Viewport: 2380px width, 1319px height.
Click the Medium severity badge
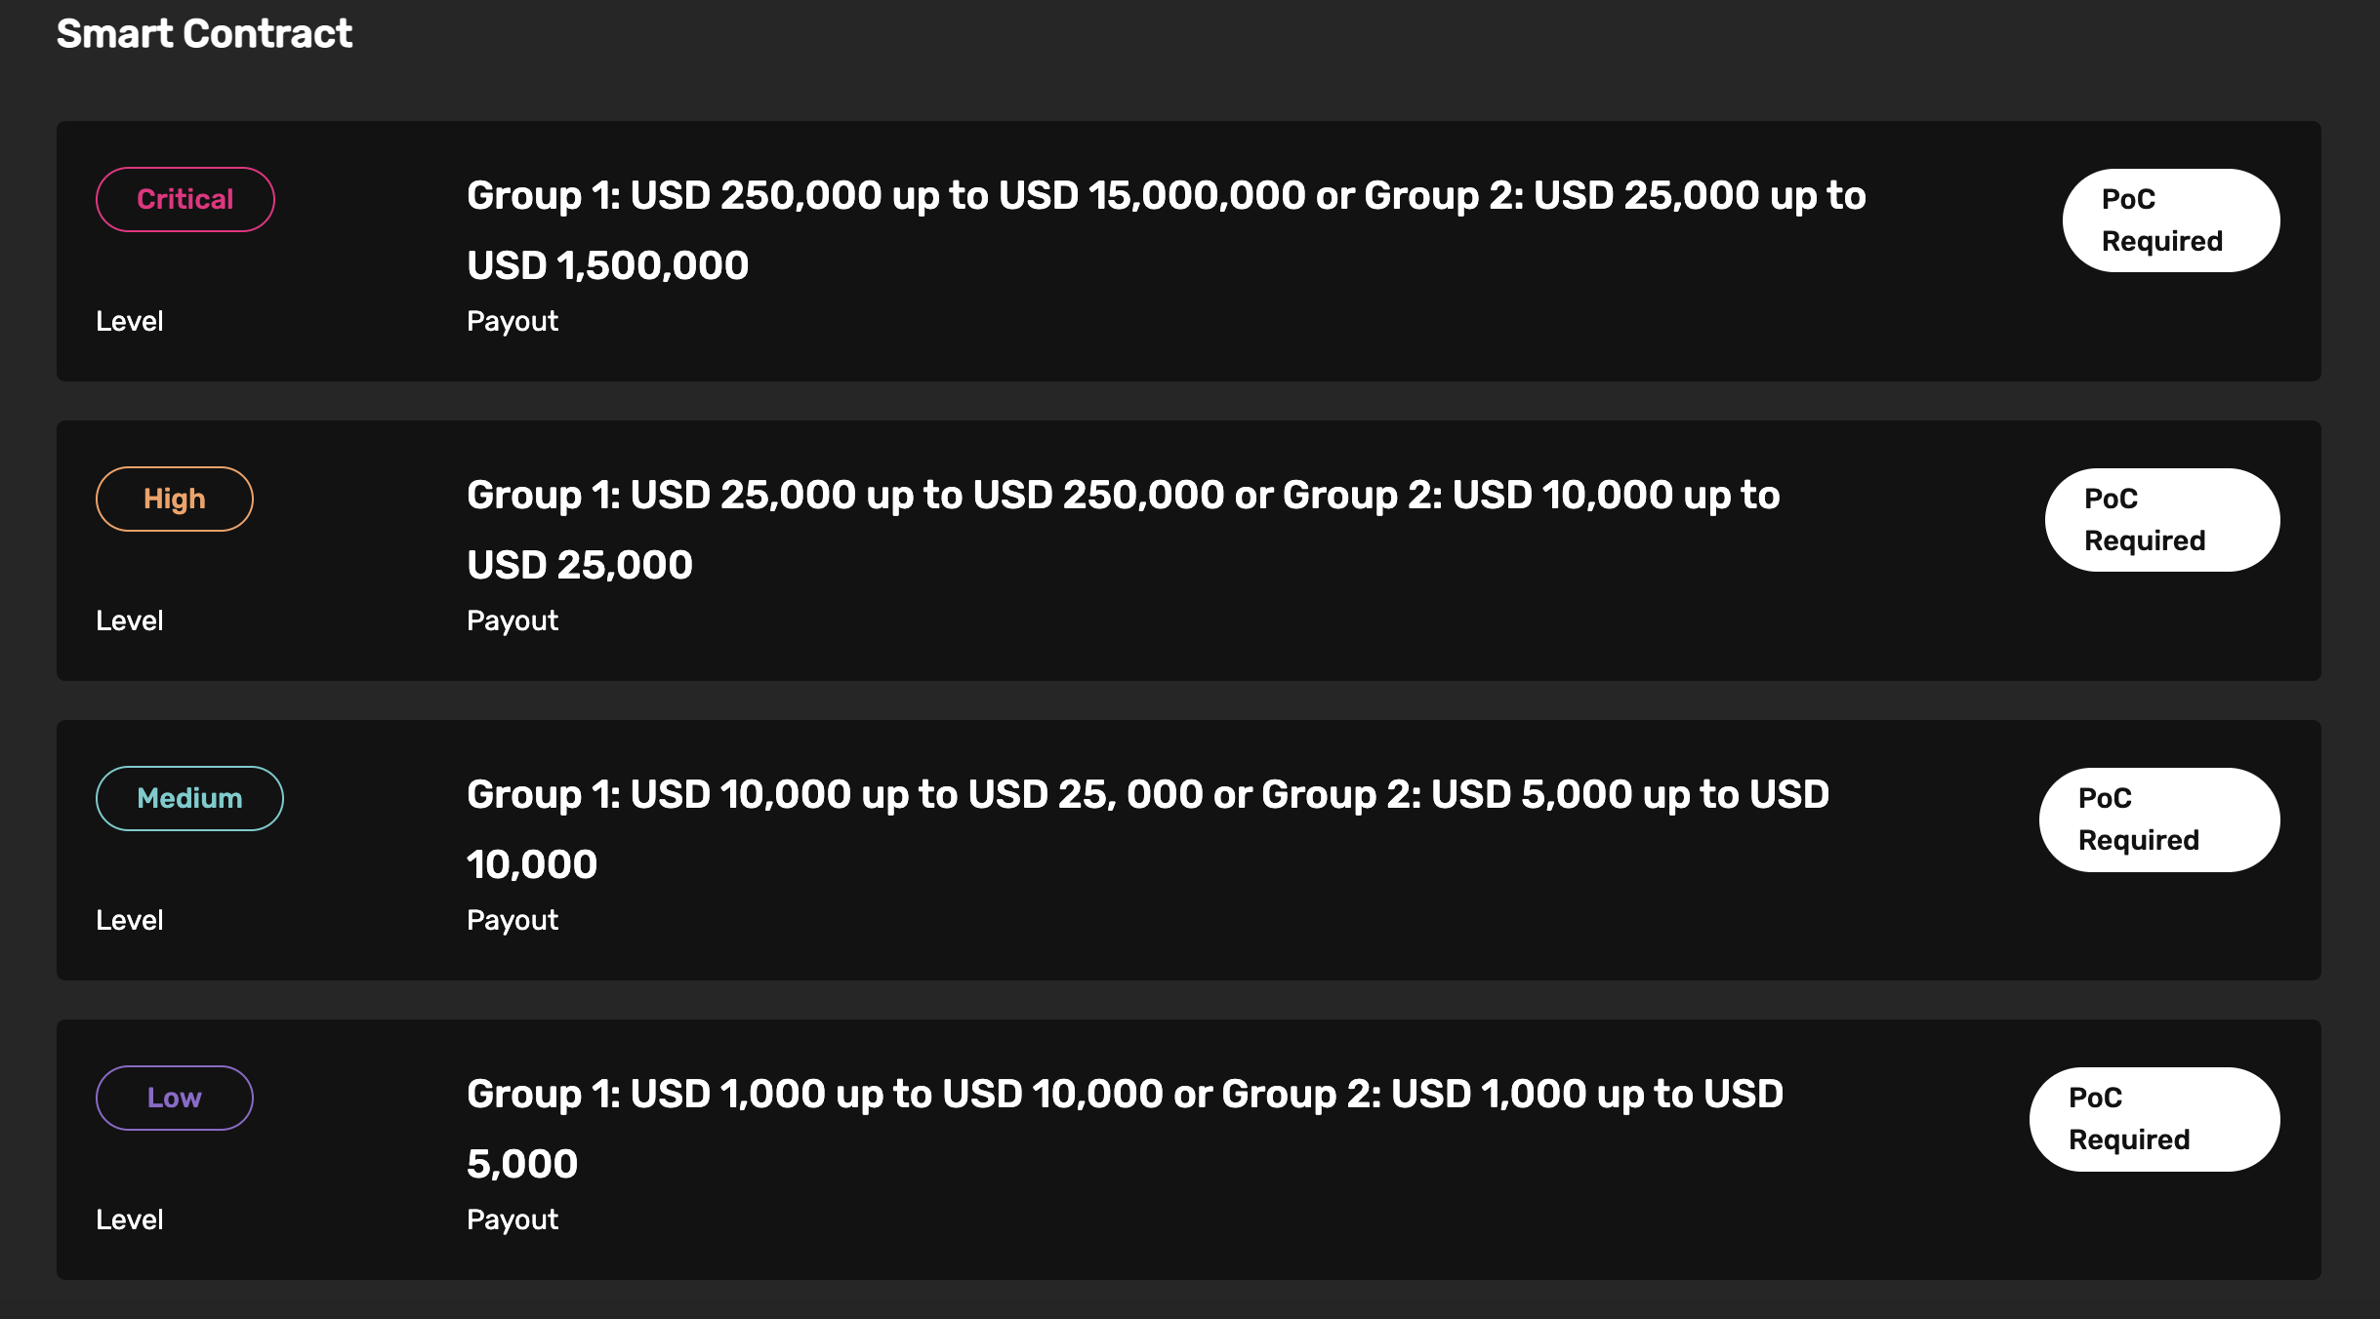189,799
